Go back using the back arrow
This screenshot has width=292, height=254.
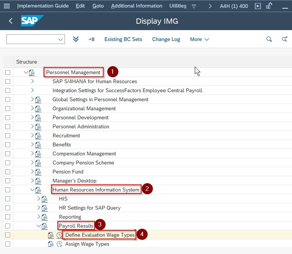(x=11, y=21)
